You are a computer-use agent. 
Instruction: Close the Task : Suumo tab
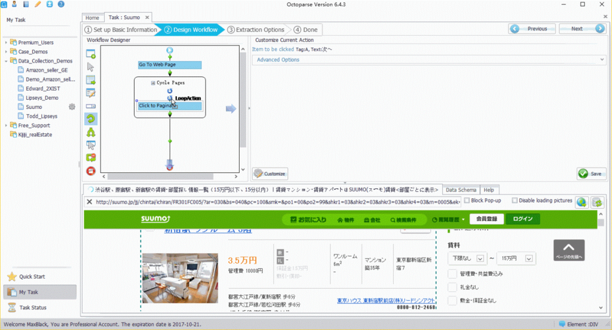click(147, 17)
